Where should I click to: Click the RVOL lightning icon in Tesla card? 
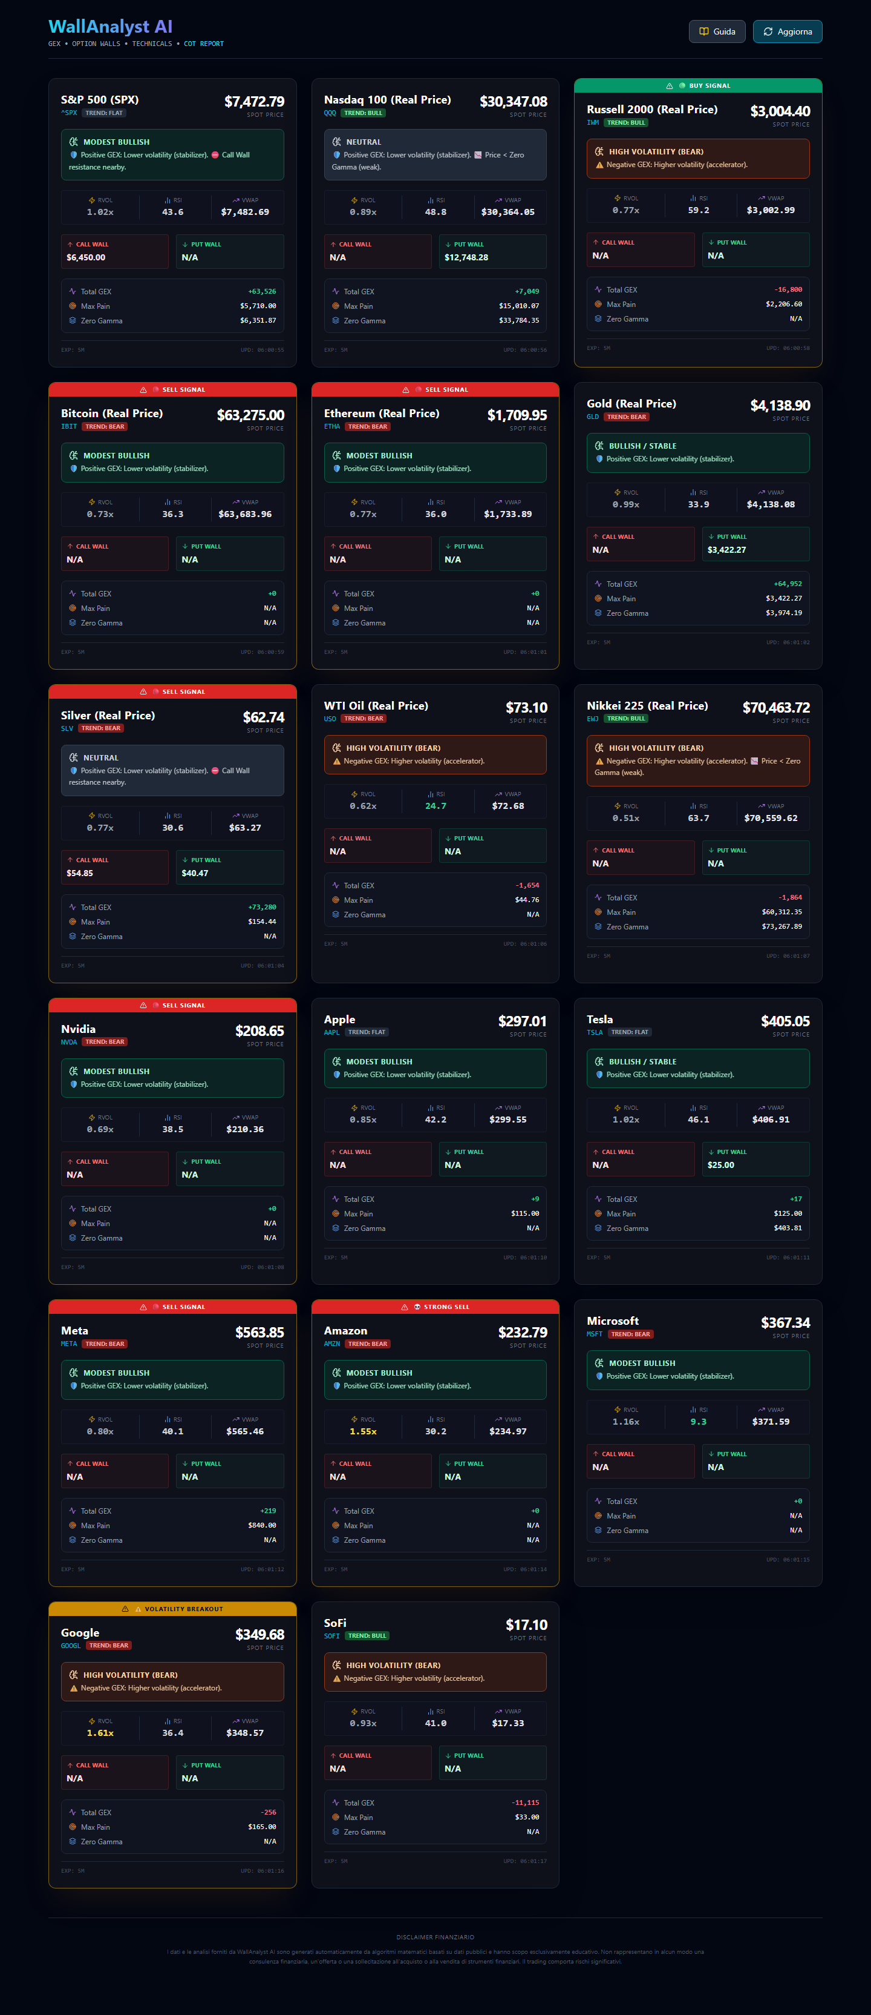coord(617,1107)
